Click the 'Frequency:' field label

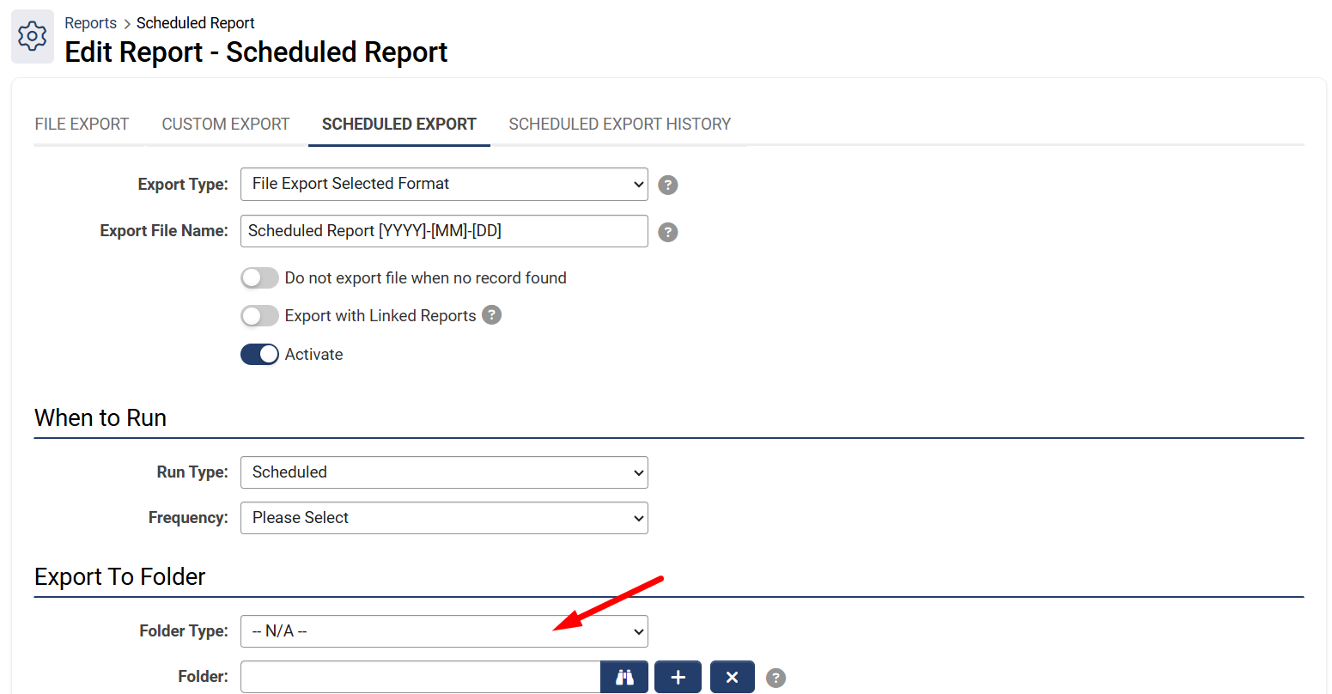(x=188, y=518)
